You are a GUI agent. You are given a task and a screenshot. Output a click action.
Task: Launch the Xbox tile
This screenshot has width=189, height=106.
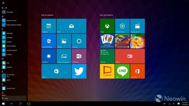107,26
